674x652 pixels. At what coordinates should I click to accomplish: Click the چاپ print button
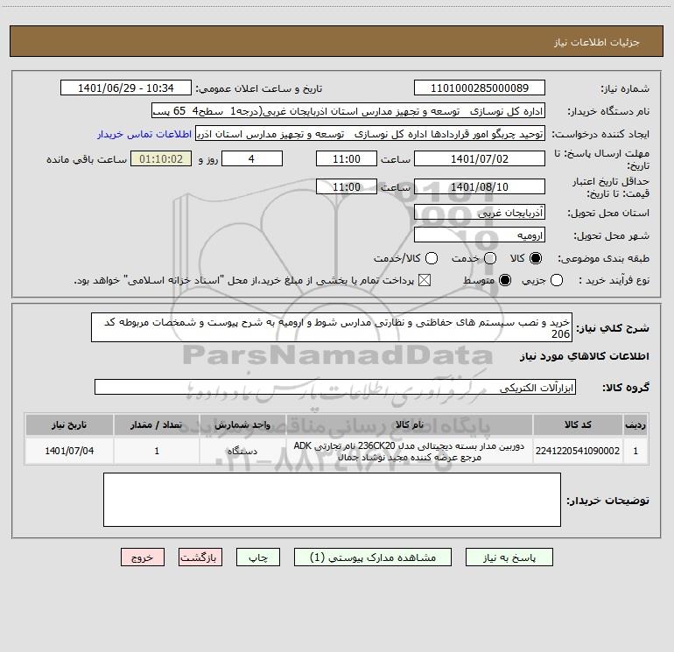(258, 557)
